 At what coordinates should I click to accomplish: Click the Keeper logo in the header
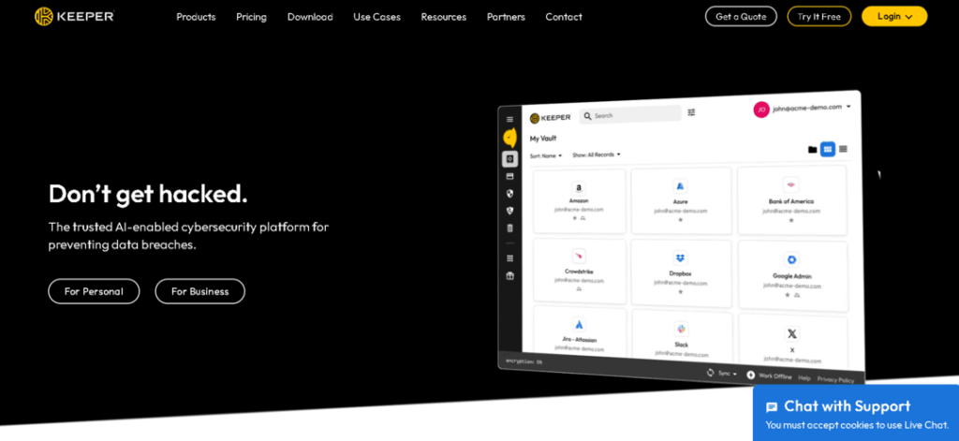(x=74, y=17)
